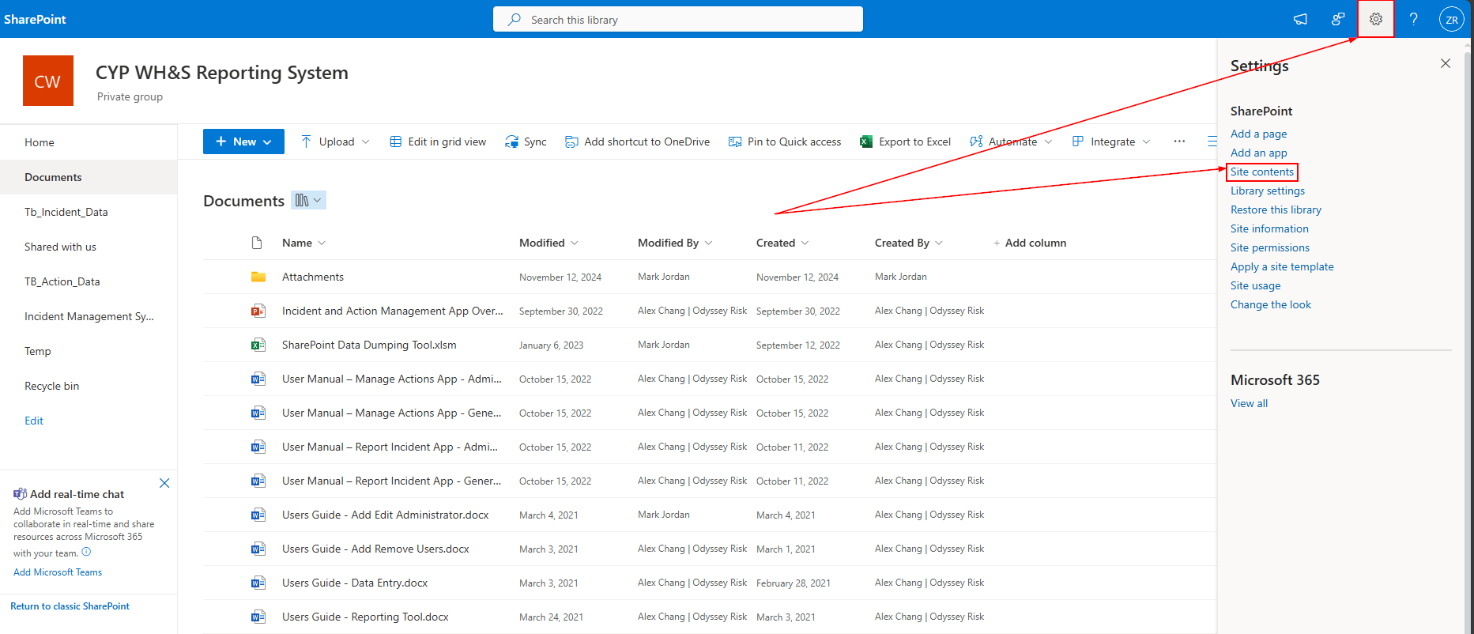
Task: Click Word icon for Users Guide - Add Remove Users
Action: click(x=258, y=549)
